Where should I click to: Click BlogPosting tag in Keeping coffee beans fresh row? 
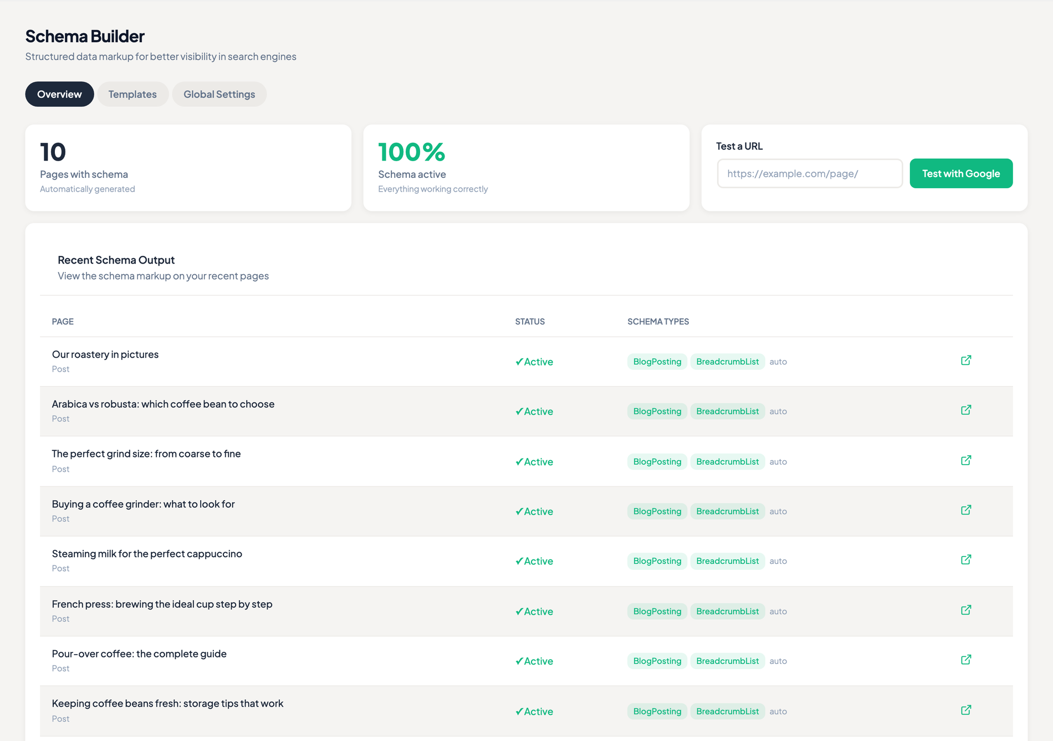pos(657,712)
